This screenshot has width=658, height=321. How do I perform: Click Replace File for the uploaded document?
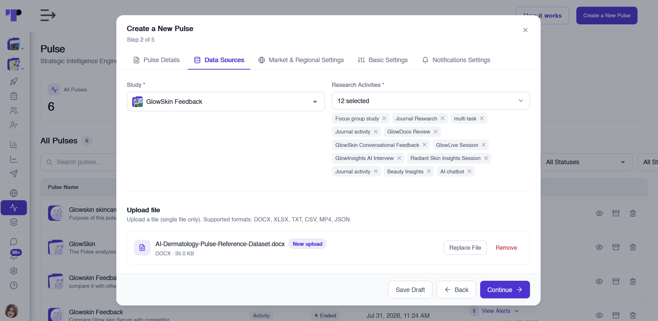coord(465,248)
